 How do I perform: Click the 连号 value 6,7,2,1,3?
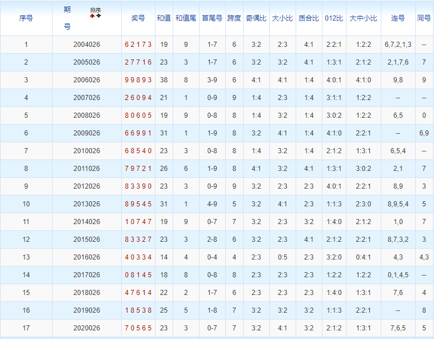click(398, 45)
